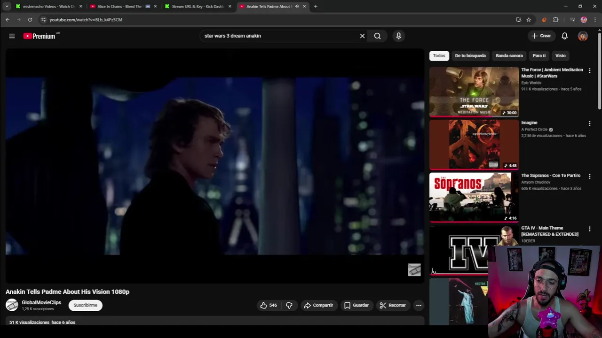The image size is (602, 338).
Task: Bookmark this page with the star icon
Action: click(x=529, y=20)
